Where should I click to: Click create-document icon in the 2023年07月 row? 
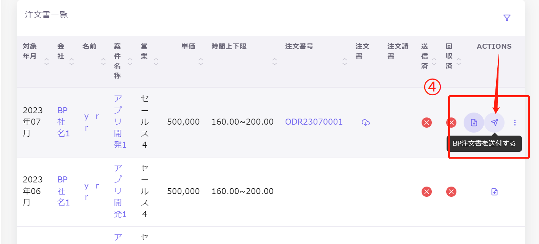coord(474,122)
